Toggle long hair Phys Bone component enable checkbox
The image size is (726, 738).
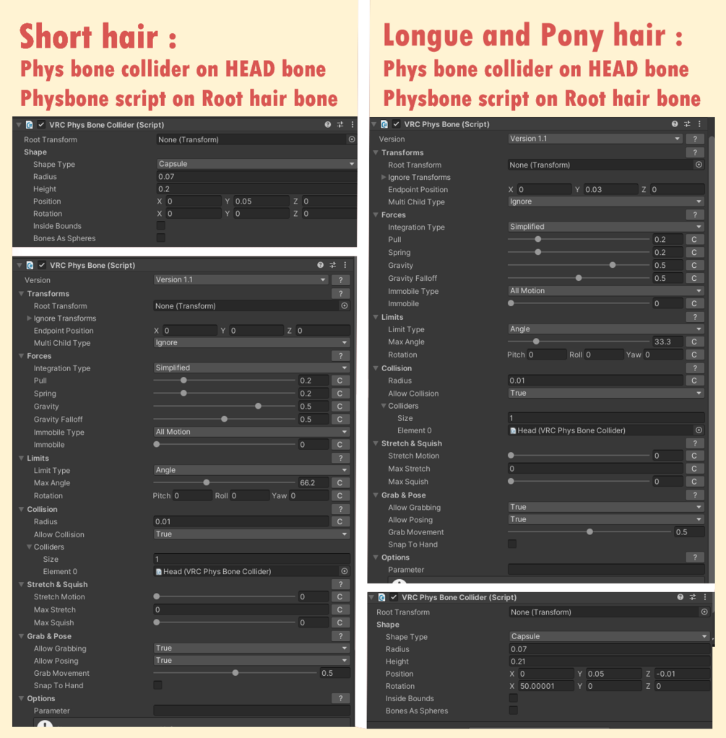[397, 123]
